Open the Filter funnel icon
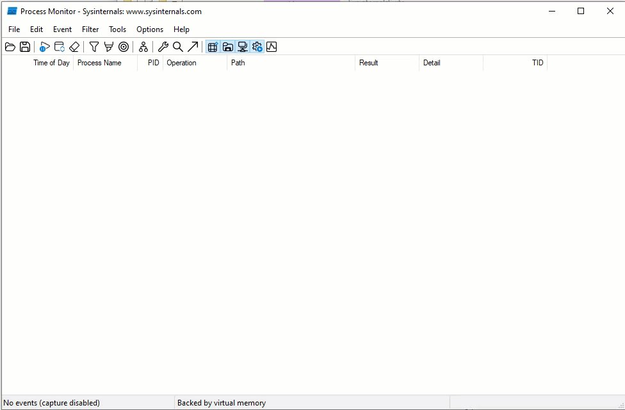 click(94, 47)
